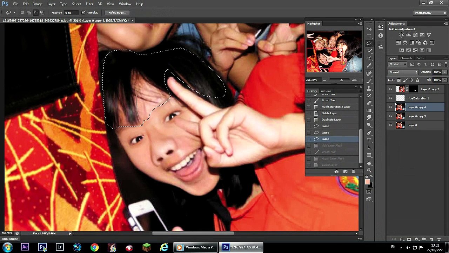Select the Horizontal Type tool
The height and width of the screenshot is (253, 449).
(369, 140)
